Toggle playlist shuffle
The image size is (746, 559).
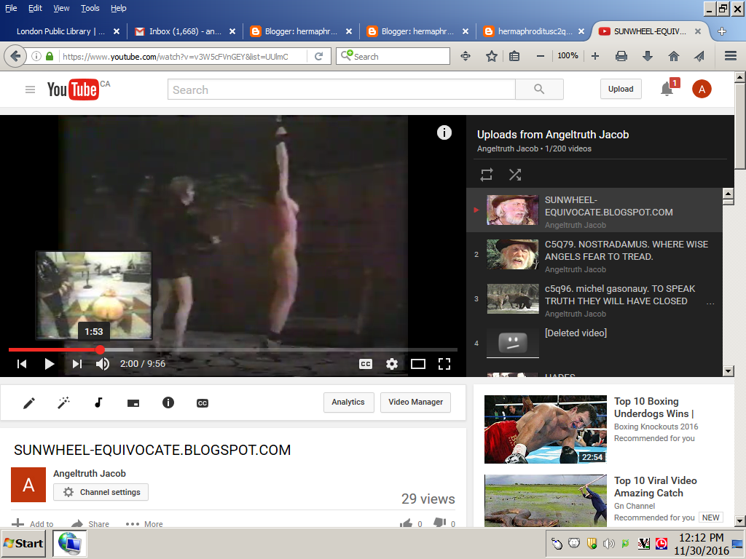[x=515, y=175]
